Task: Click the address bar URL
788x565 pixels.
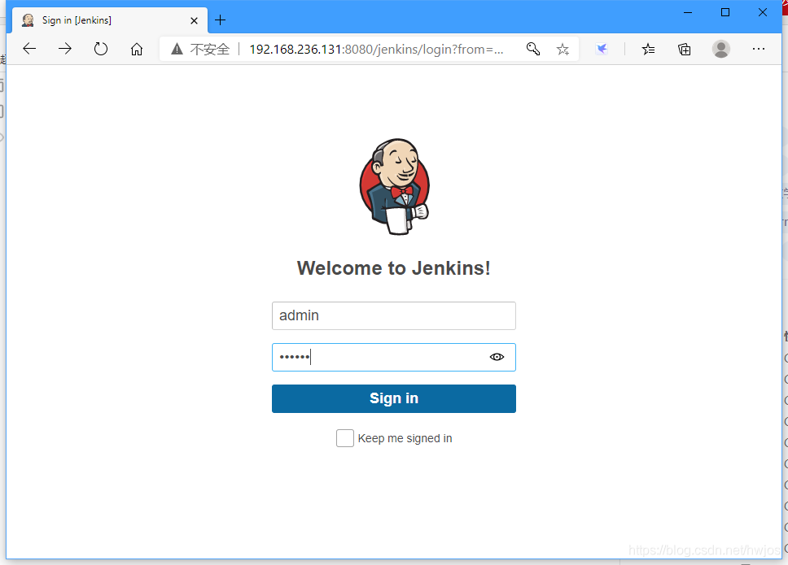Action: point(376,49)
